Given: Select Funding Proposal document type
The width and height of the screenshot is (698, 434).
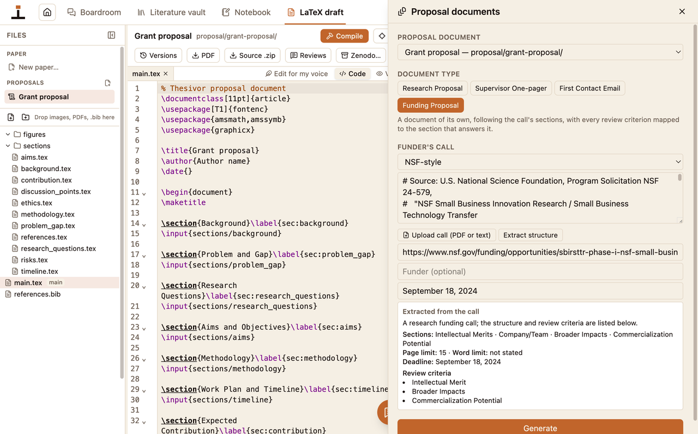Looking at the screenshot, I should tap(430, 105).
